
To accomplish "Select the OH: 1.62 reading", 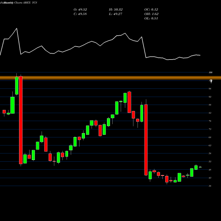I will [151, 14].
